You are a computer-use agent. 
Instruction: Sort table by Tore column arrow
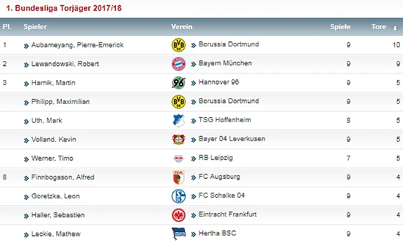(x=395, y=27)
